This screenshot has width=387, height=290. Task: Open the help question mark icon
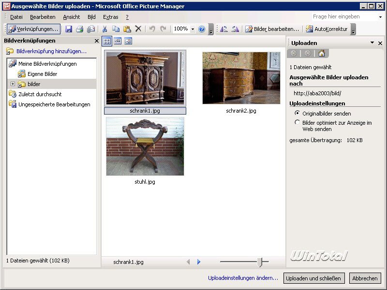(202, 29)
